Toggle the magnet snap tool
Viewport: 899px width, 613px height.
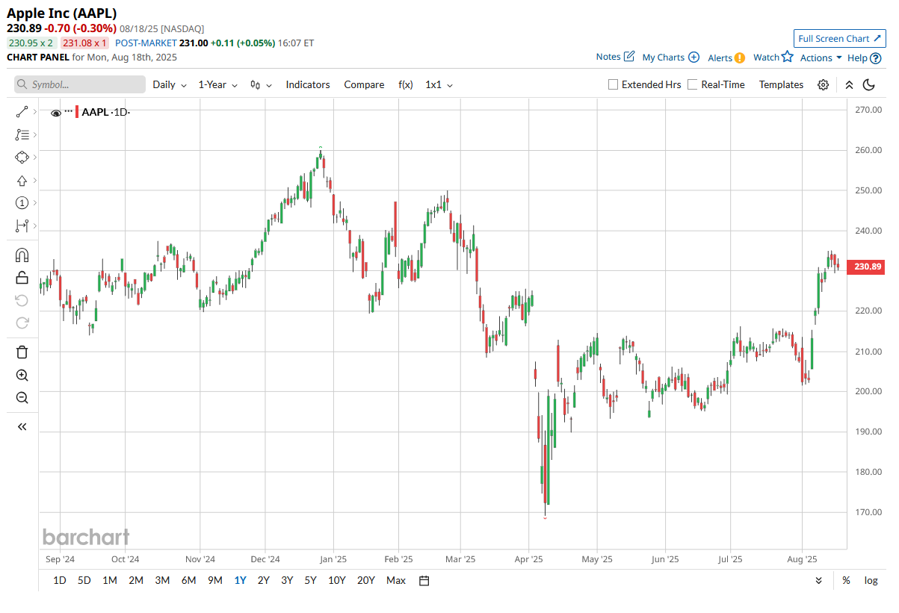click(22, 255)
